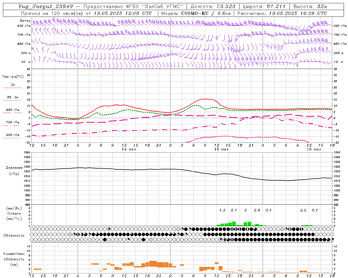
Task: Click the 700 гПа temperature legend entry
Action: click(x=13, y=122)
